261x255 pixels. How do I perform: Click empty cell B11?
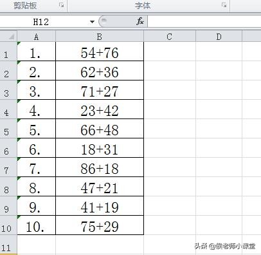coord(100,245)
